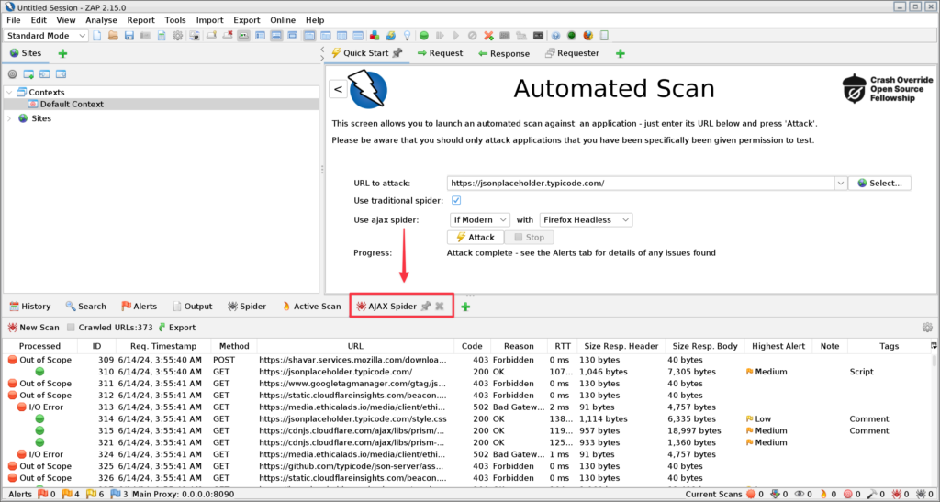Toggle show tab names and icons toolbar button

pos(243,36)
